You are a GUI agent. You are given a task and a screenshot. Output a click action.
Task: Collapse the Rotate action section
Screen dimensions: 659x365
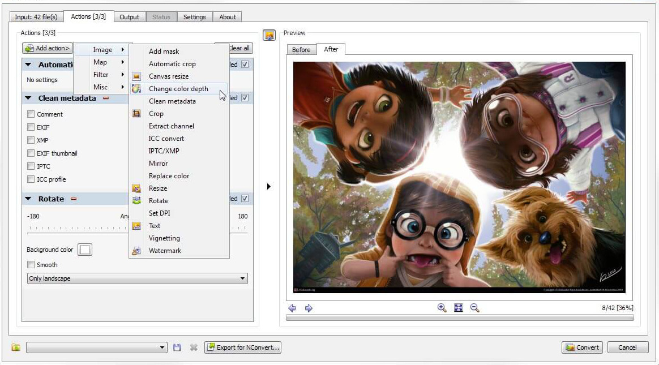(28, 199)
